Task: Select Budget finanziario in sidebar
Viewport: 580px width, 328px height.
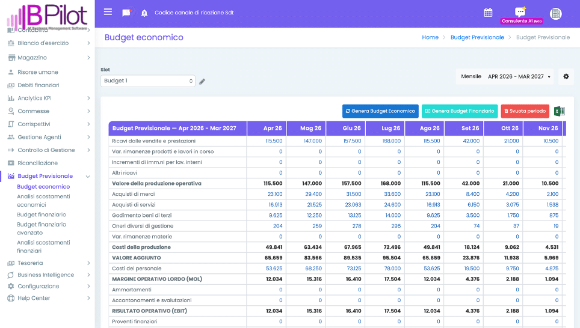Action: [42, 214]
